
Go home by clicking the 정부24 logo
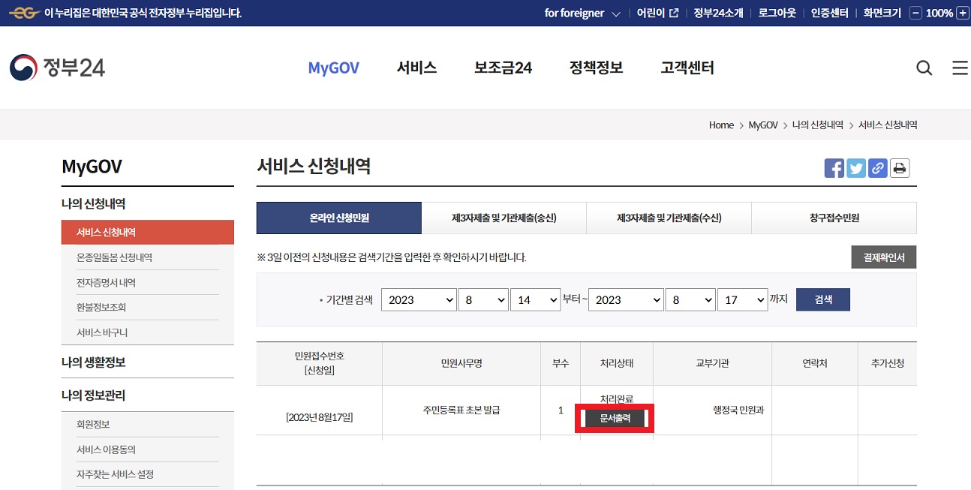pyautogui.click(x=58, y=67)
